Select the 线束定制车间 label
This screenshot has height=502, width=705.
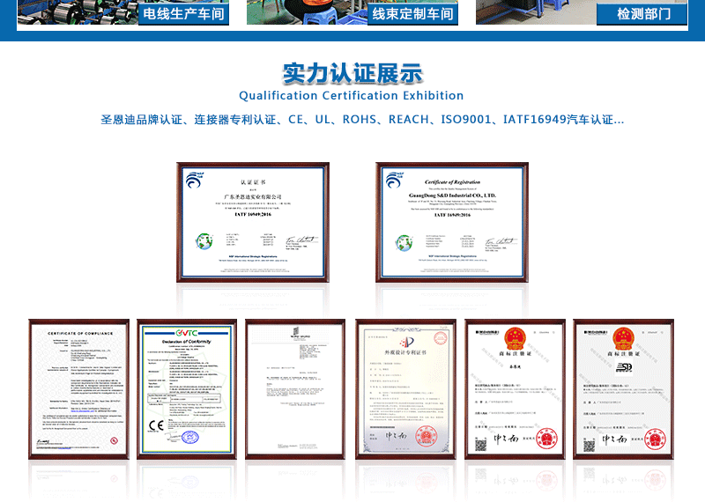click(412, 14)
